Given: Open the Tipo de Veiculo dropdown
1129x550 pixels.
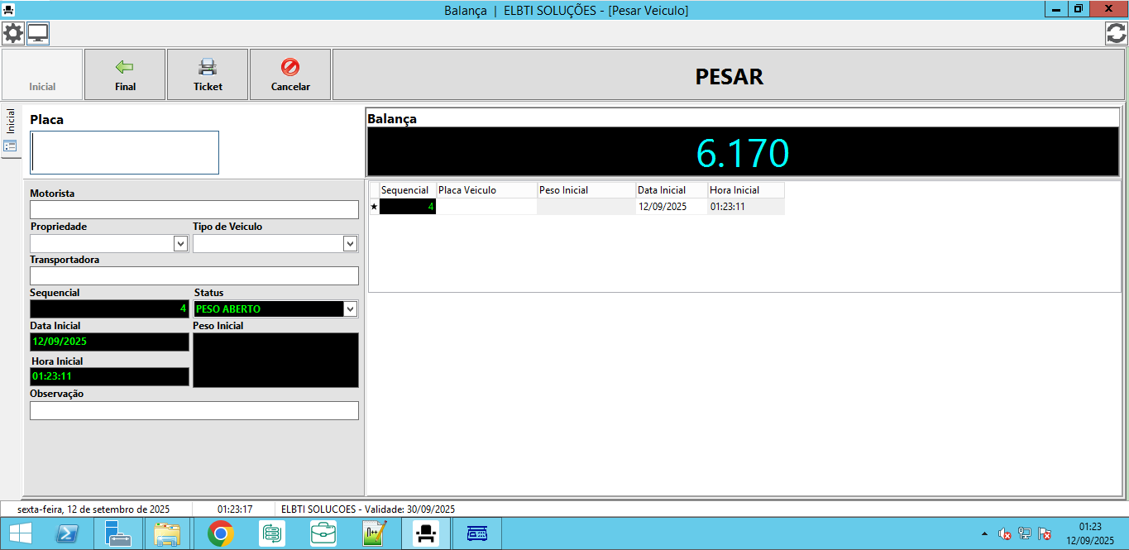Looking at the screenshot, I should coord(350,243).
